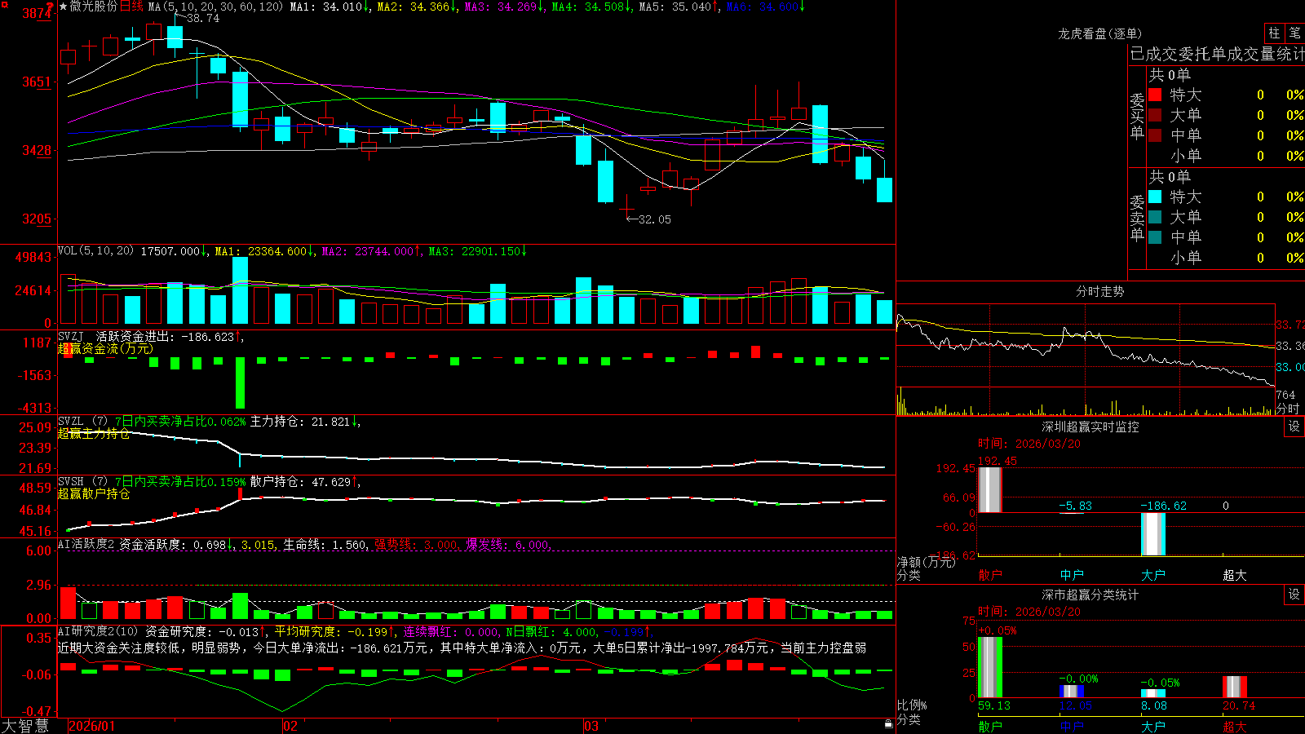Image resolution: width=1305 pixels, height=734 pixels.
Task: Click teal 大单 swatch under 委卖单
Action: coord(1155,217)
